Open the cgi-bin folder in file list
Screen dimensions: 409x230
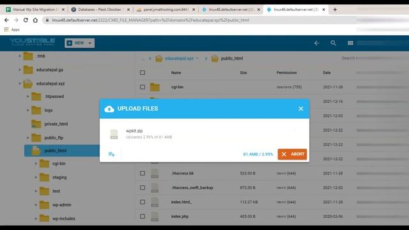pos(178,87)
